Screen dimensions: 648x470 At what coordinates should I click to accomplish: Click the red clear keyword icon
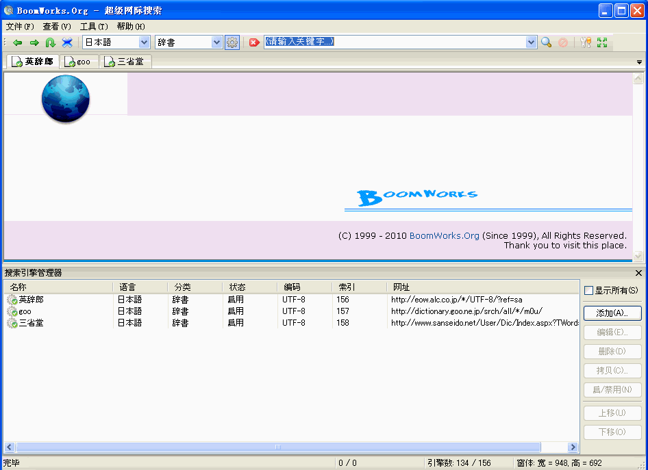tap(254, 42)
